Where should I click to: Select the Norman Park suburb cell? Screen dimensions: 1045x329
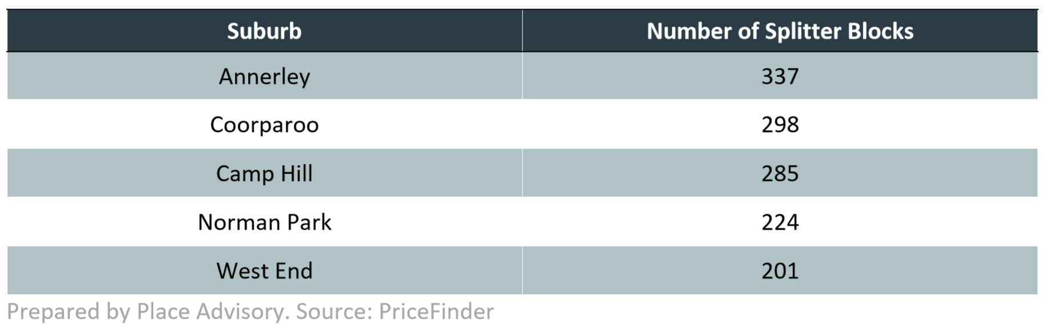pyautogui.click(x=264, y=222)
